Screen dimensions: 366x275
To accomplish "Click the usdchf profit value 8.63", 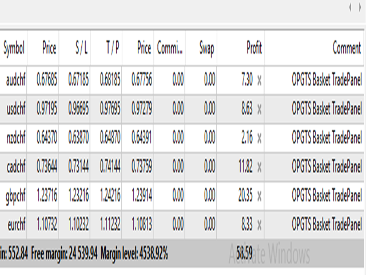I will click(247, 108).
